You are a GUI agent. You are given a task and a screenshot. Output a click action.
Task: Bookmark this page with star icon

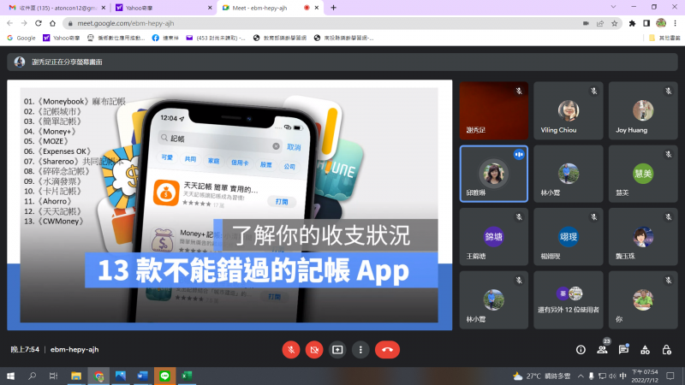coord(615,23)
